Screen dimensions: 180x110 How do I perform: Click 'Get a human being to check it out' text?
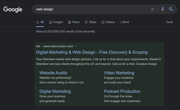(x=61, y=82)
